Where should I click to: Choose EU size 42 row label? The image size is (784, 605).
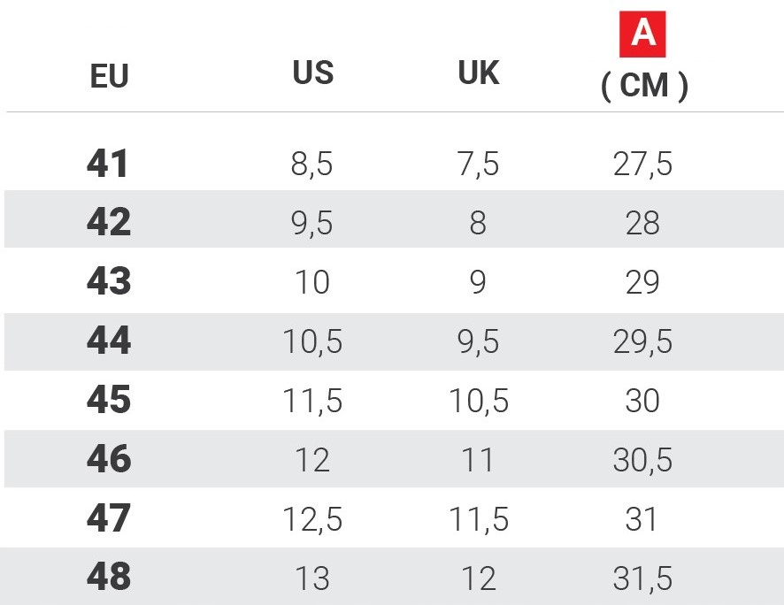click(x=109, y=222)
